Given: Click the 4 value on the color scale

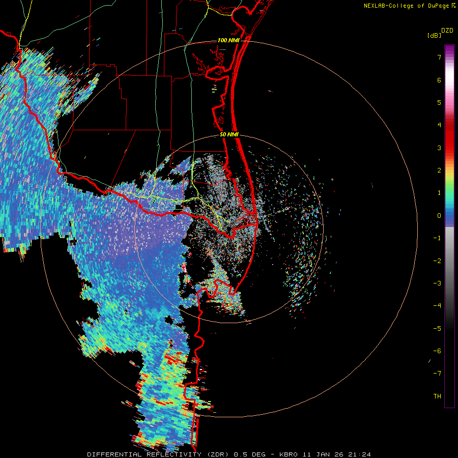Looking at the screenshot, I should coord(439,125).
